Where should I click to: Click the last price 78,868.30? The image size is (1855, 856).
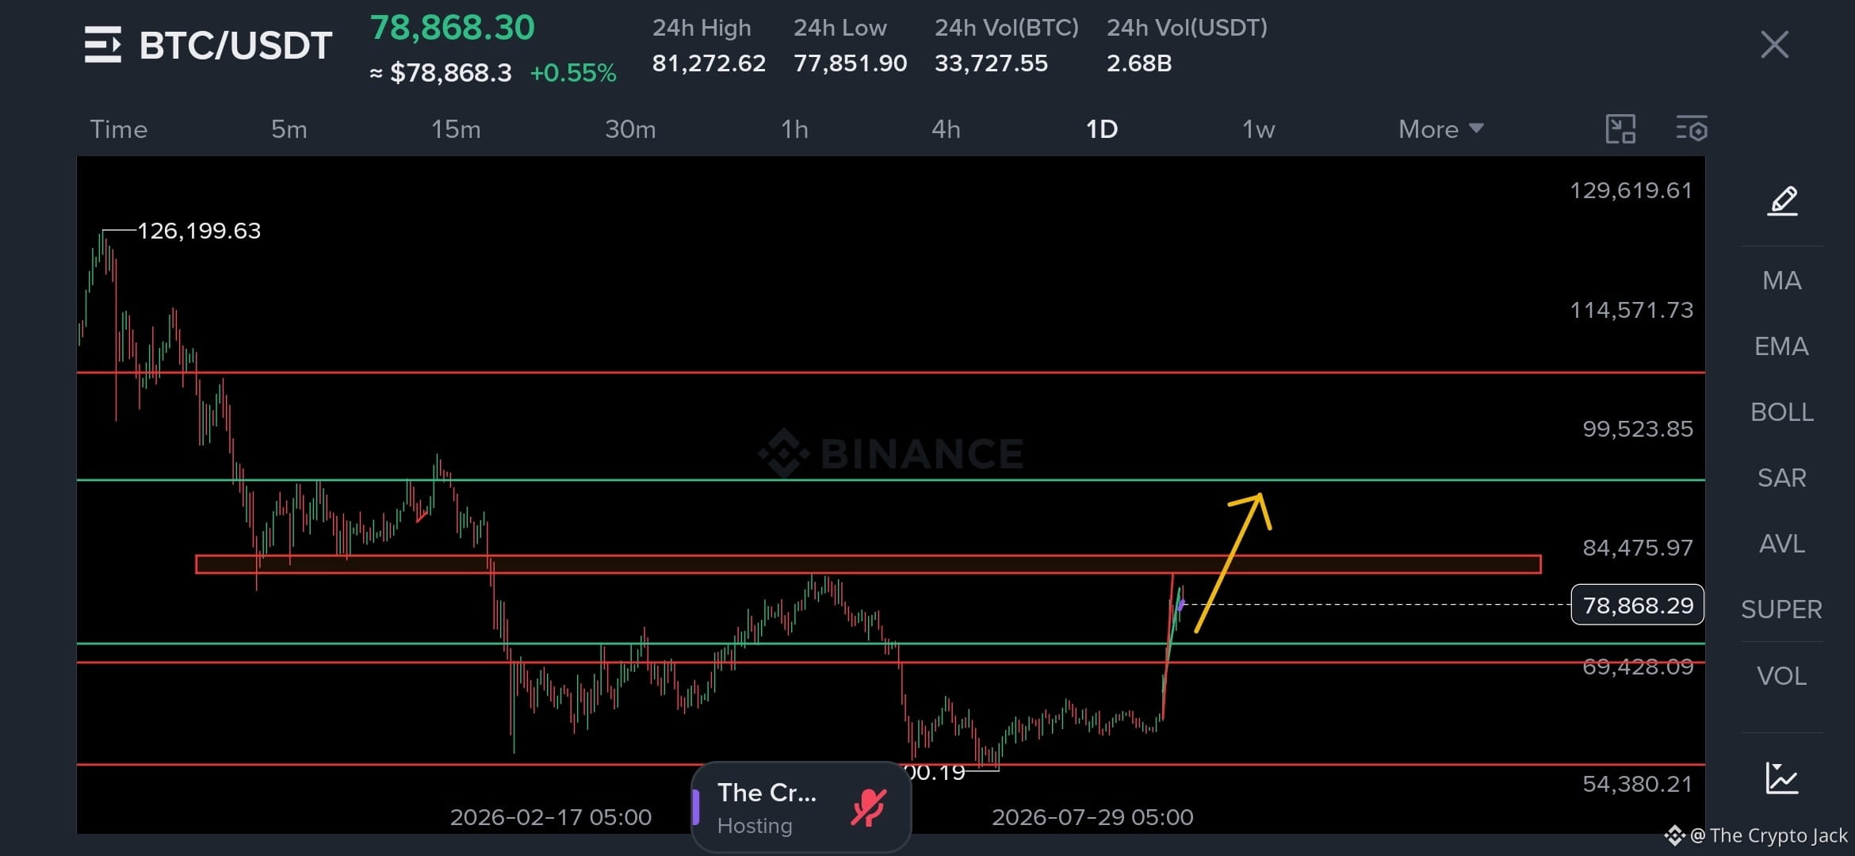pyautogui.click(x=453, y=28)
